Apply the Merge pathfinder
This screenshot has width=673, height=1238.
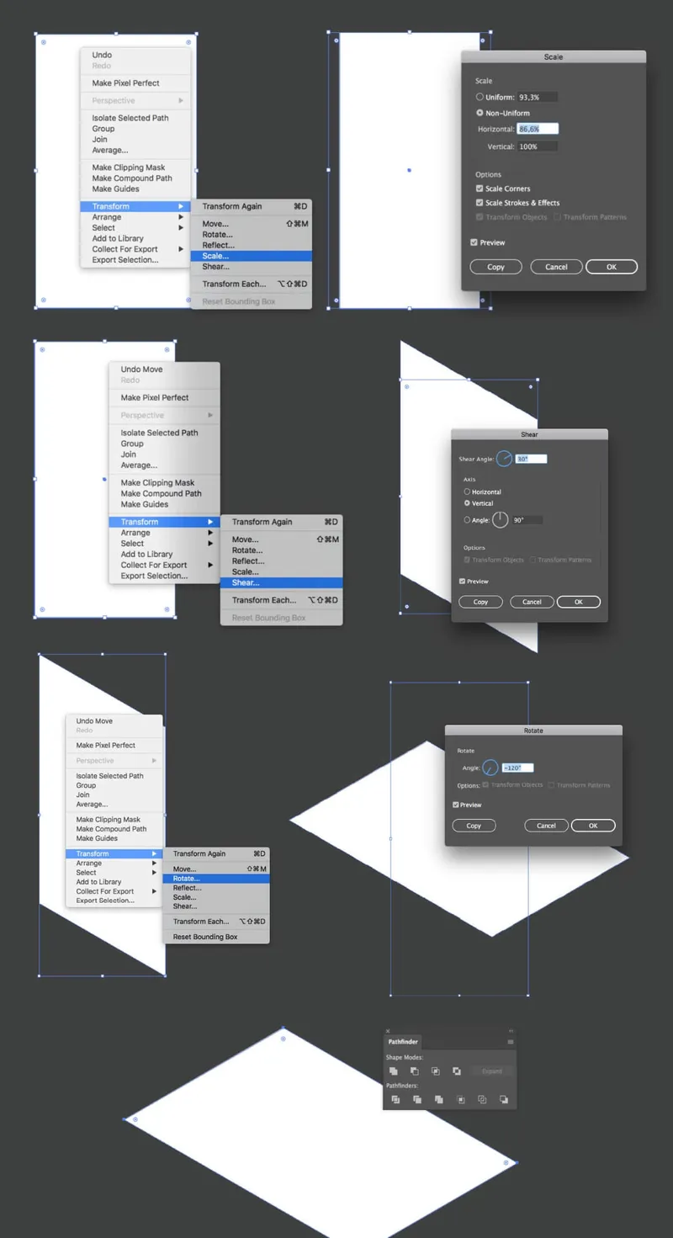tap(439, 1100)
